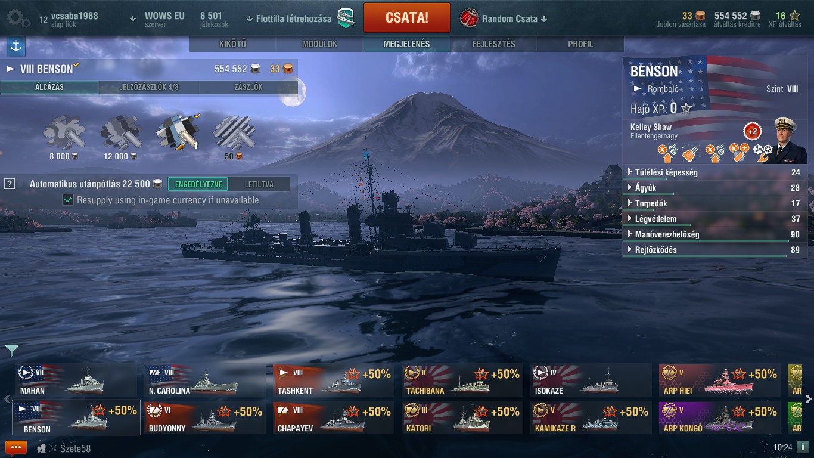Set auto resupply to Letiltva
This screenshot has width=814, height=458.
[x=259, y=184]
